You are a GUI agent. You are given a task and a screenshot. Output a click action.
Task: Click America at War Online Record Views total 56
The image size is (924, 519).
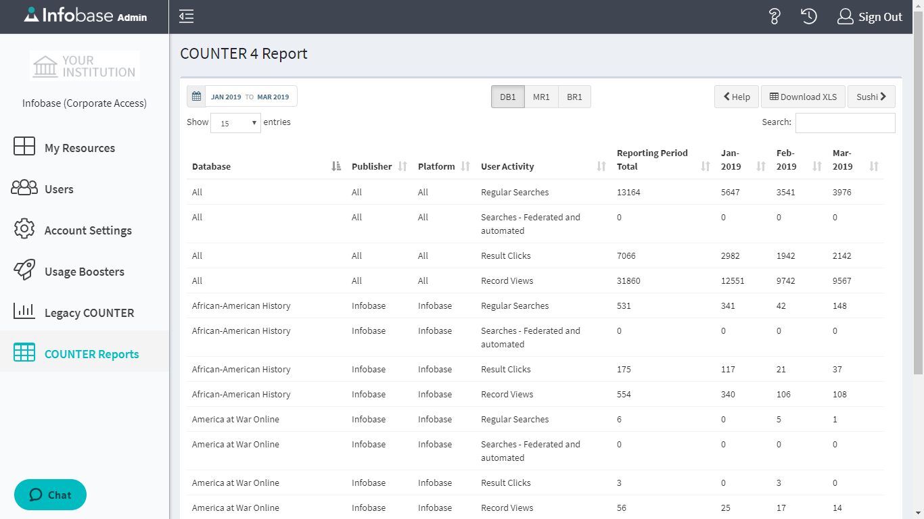[622, 508]
